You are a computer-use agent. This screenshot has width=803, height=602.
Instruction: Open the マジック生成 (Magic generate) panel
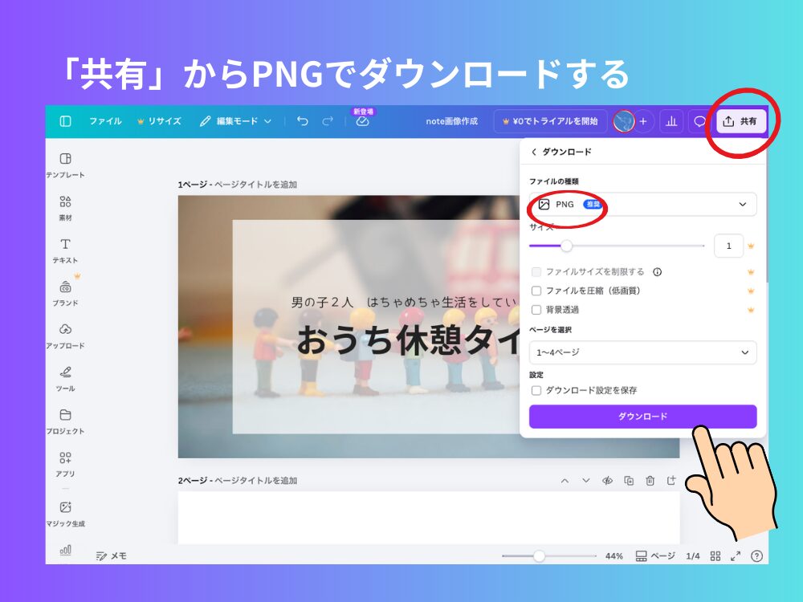tap(65, 512)
